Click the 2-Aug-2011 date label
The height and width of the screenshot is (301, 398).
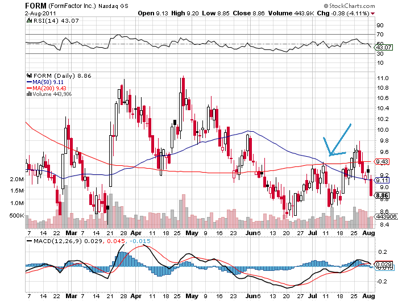coord(40,13)
